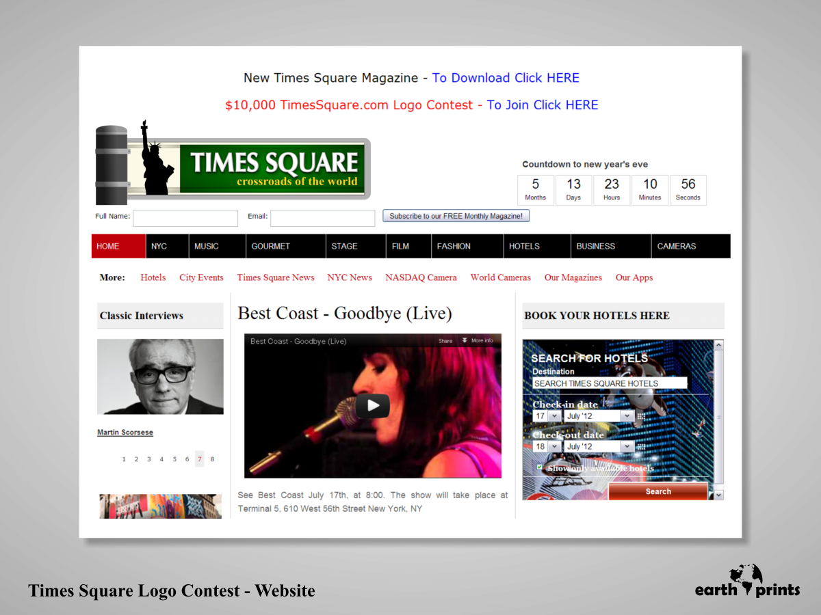Click the hotel widget vertical scrollbar thumb
Screen dimensions: 821x615
(718, 418)
